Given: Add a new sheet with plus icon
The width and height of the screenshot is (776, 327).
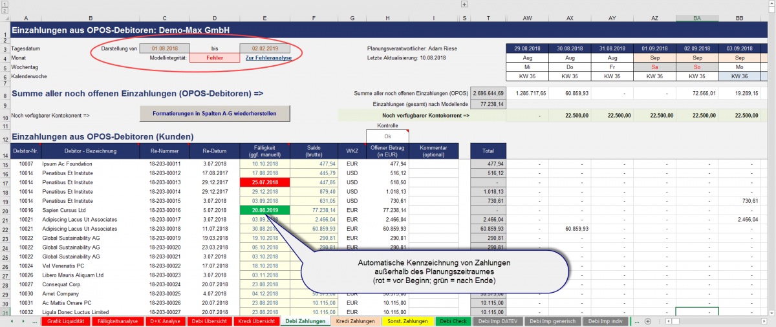Looking at the screenshot, I should click(649, 321).
